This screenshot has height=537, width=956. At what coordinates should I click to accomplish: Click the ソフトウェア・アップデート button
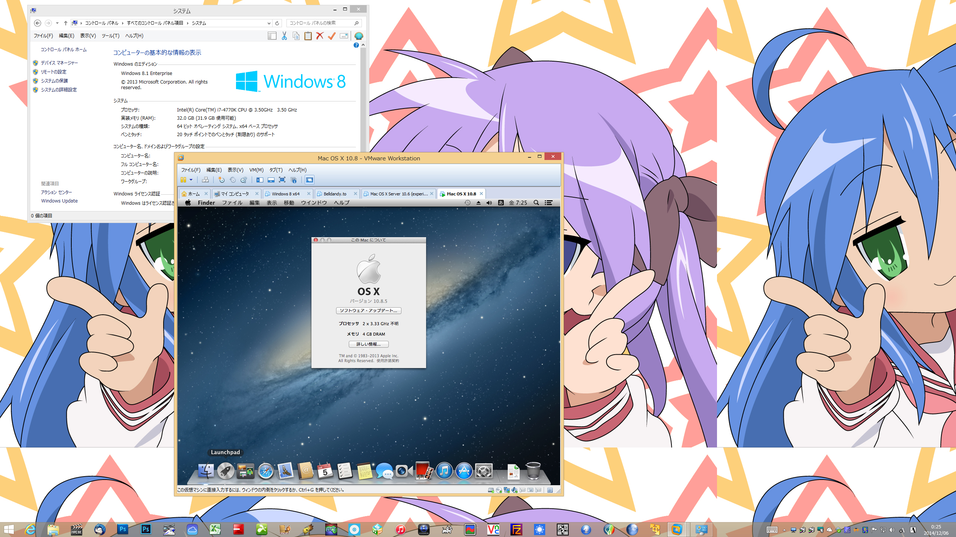(x=368, y=311)
